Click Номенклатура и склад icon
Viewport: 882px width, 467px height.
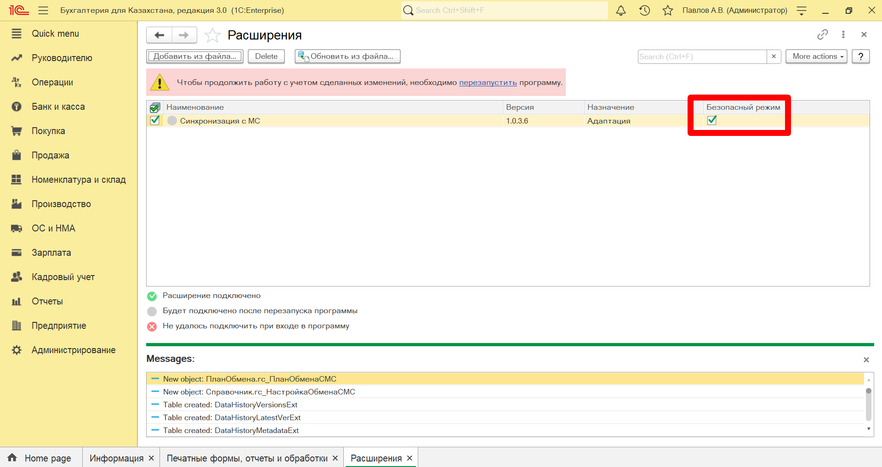point(17,180)
